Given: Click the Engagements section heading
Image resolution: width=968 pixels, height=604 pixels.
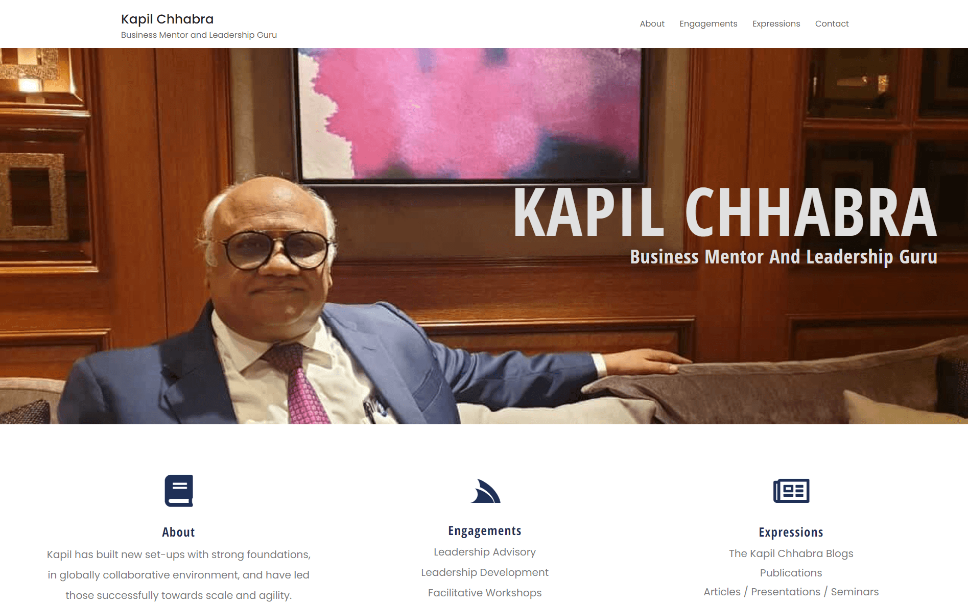Looking at the screenshot, I should tap(485, 531).
